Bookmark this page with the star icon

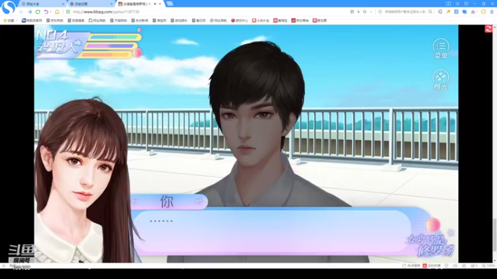click(365, 12)
